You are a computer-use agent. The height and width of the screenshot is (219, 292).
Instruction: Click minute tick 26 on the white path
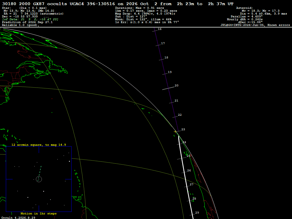[189, 171]
